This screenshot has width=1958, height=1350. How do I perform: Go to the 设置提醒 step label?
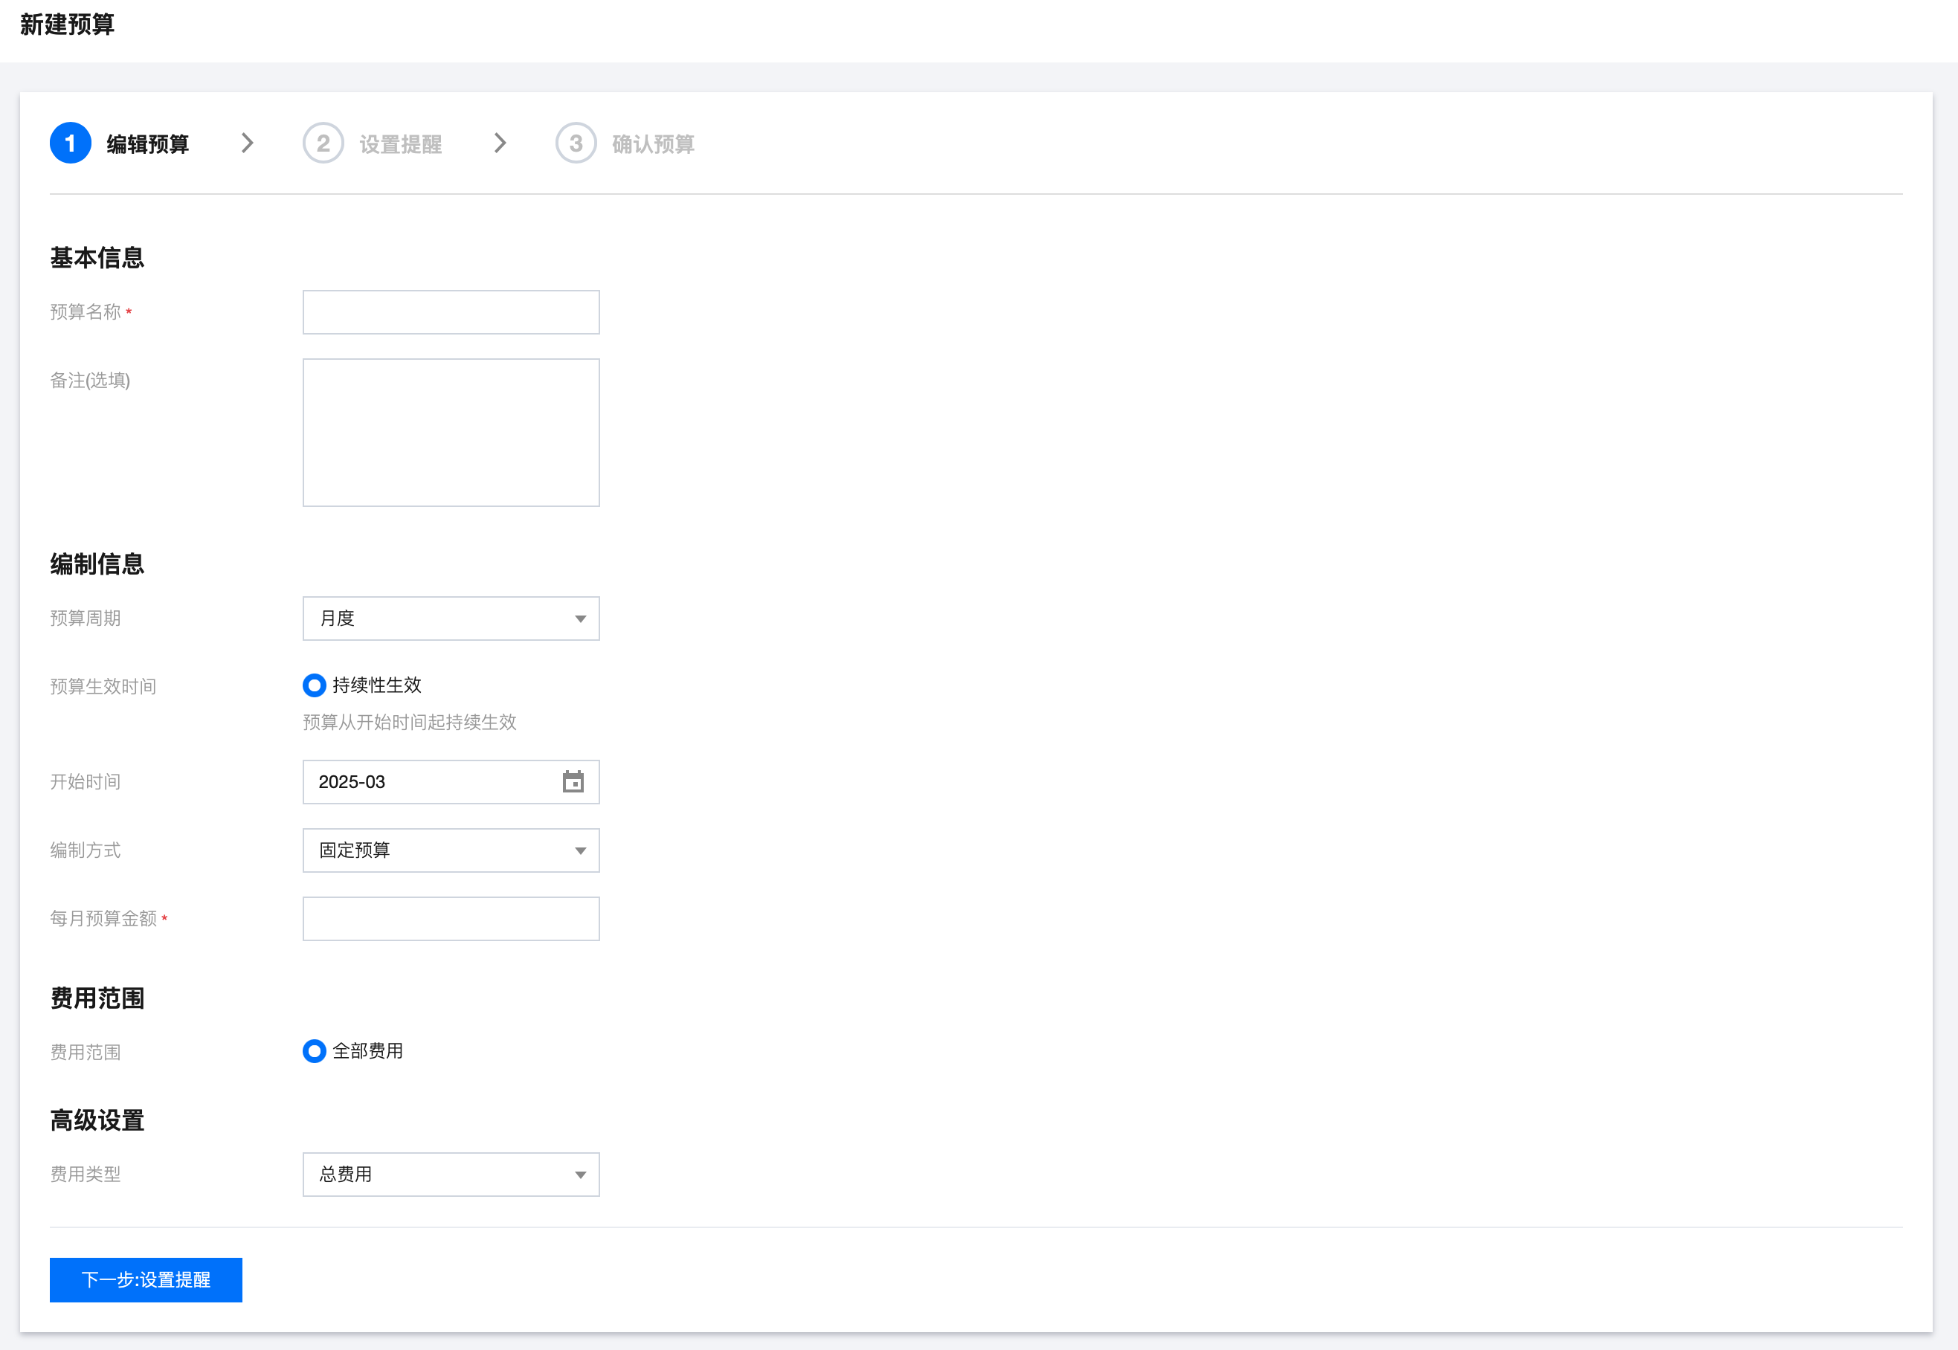400,145
